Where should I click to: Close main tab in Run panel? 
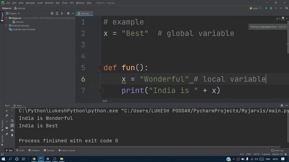tap(24, 106)
